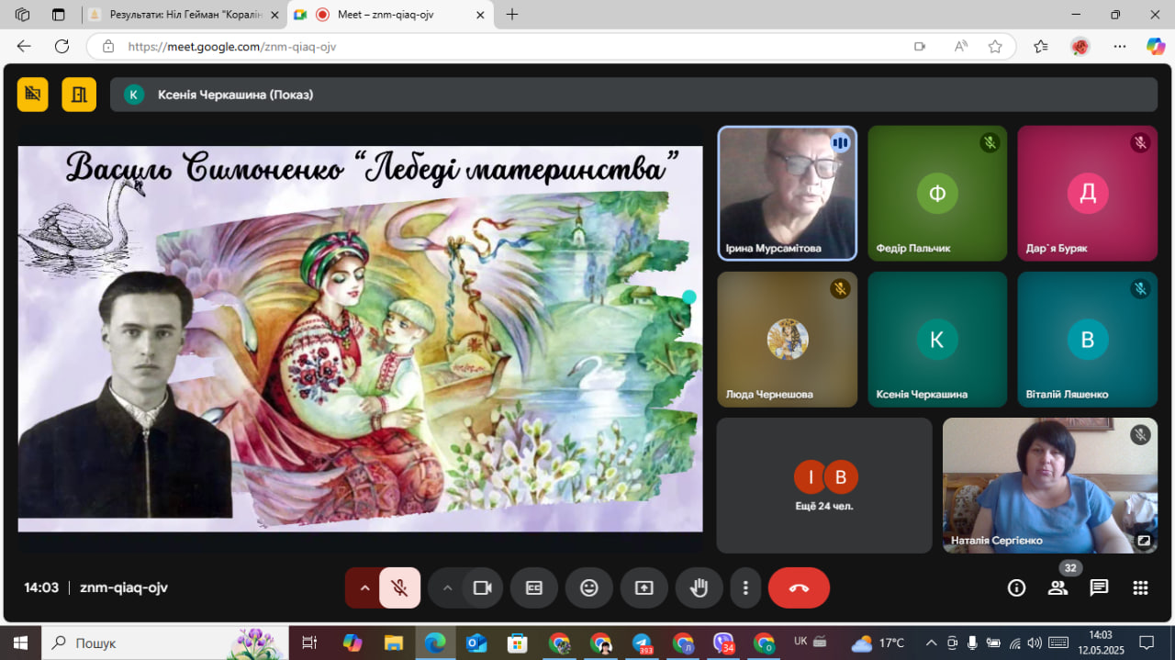Turn on closed captions
This screenshot has width=1175, height=660.
[x=534, y=587]
